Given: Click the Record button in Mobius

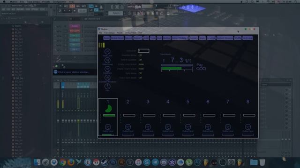Looking at the screenshot, I should tap(128, 38).
